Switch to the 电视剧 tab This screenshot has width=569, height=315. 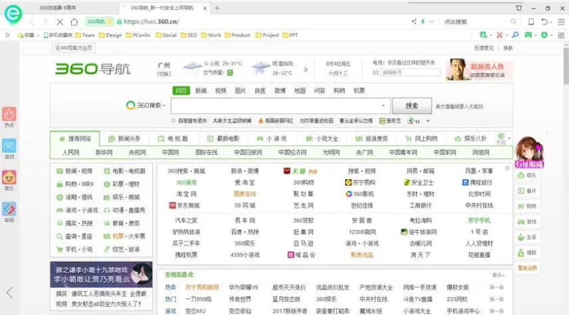[x=173, y=139]
